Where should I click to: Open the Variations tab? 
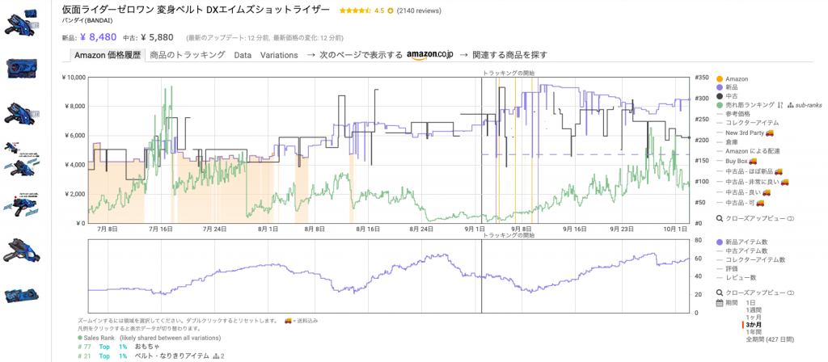point(278,55)
